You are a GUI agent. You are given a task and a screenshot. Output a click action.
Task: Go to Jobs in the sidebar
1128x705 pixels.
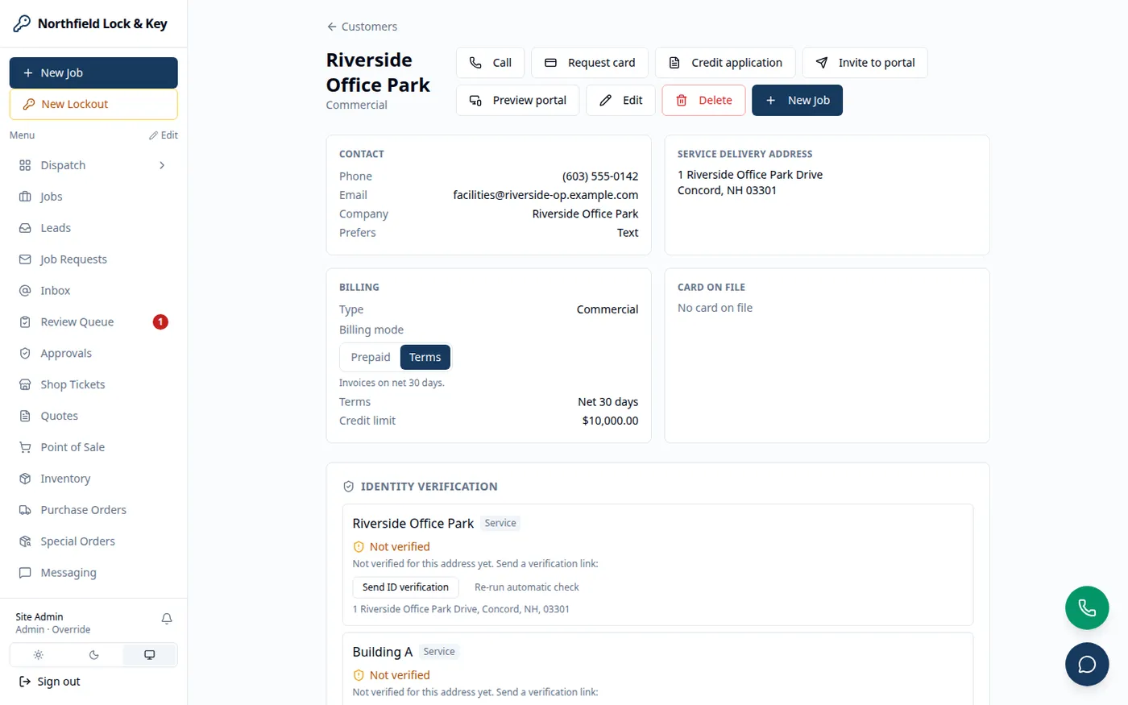coord(93,197)
